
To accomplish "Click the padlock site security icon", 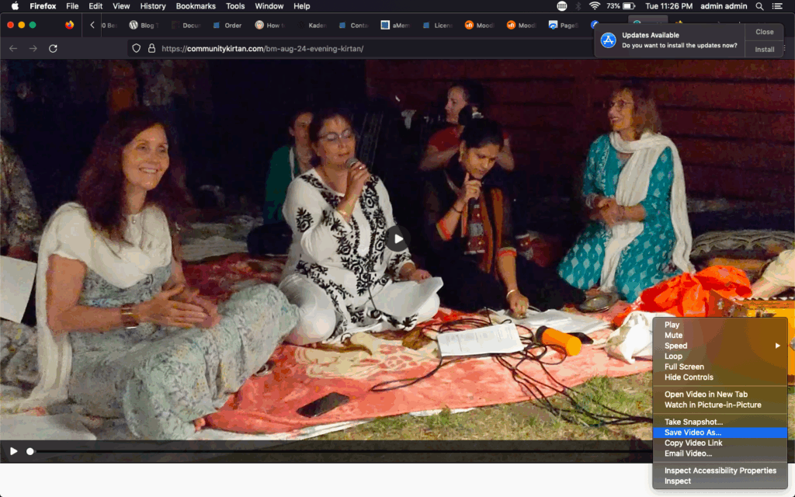I will (151, 48).
